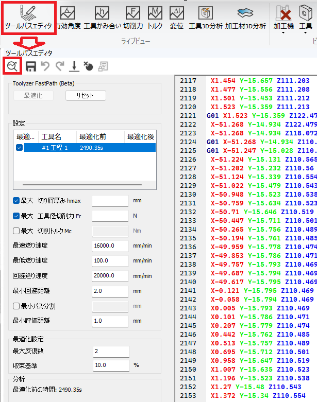Click line number 2117
The image size is (317, 402).
(188, 81)
